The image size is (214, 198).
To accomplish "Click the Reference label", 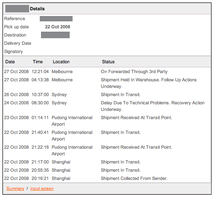I will [15, 18].
